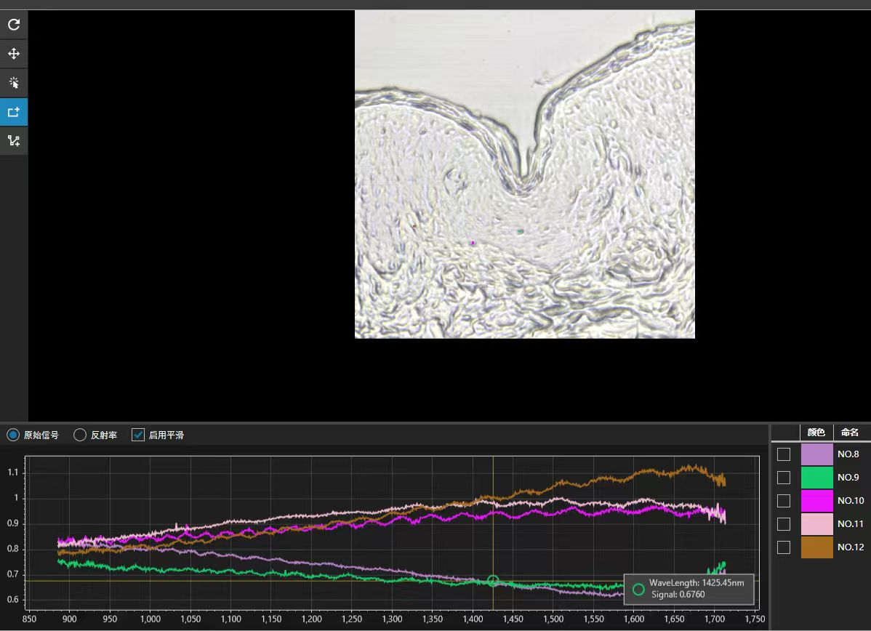Tick the NO.9 row checkbox
The height and width of the screenshot is (631, 871).
[x=784, y=478]
